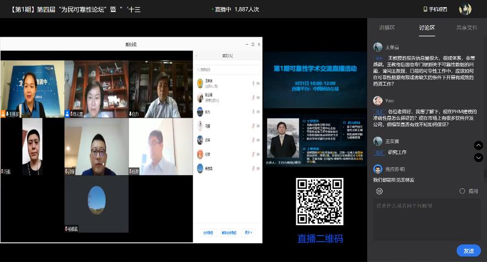Click Yao's avatar in the discussion

pos(378,101)
